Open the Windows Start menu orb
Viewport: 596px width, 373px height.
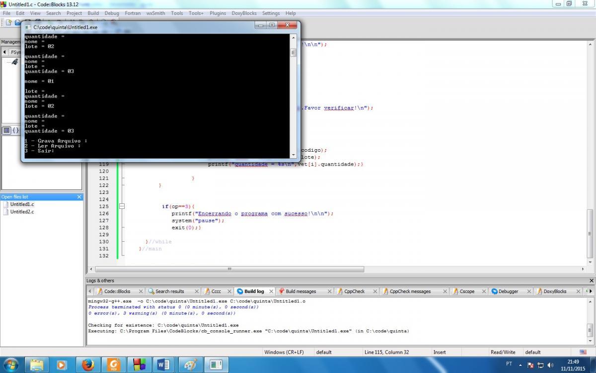11,365
